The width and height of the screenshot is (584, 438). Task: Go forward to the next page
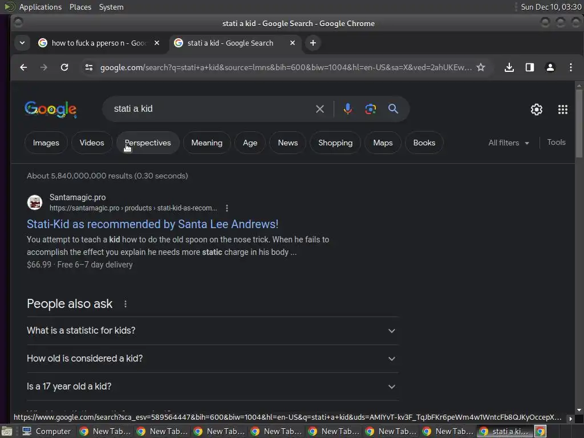[43, 67]
